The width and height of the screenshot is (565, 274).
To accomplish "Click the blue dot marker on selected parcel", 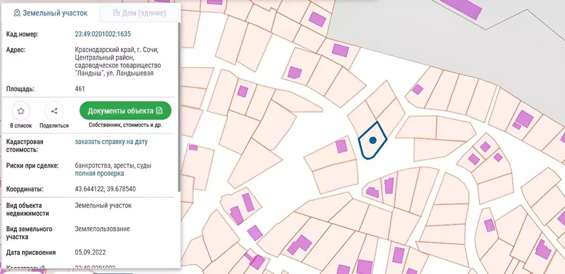I will click(373, 140).
